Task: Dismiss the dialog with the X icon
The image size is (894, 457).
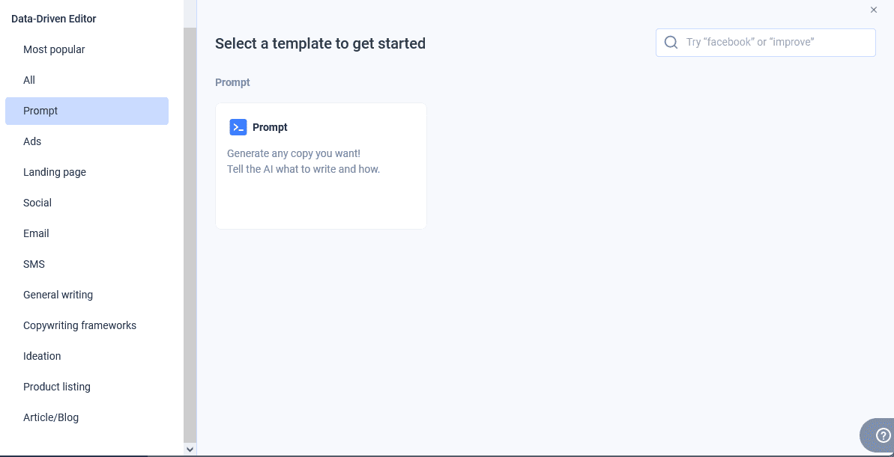Action: pyautogui.click(x=873, y=10)
